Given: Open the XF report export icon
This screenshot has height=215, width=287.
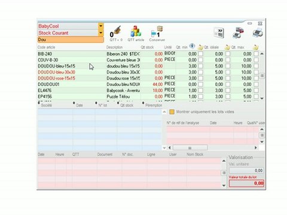Looking at the screenshot, I should coord(219,33).
